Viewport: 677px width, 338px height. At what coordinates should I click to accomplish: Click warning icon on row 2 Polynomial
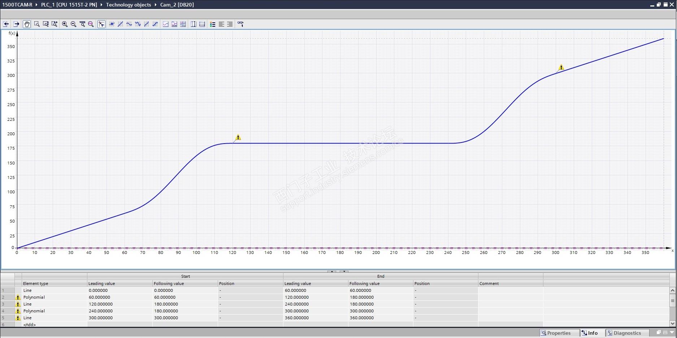click(x=18, y=298)
